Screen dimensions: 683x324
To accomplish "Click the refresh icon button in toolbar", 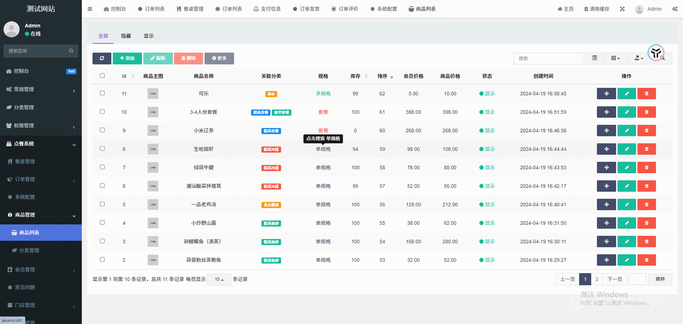I will click(102, 58).
